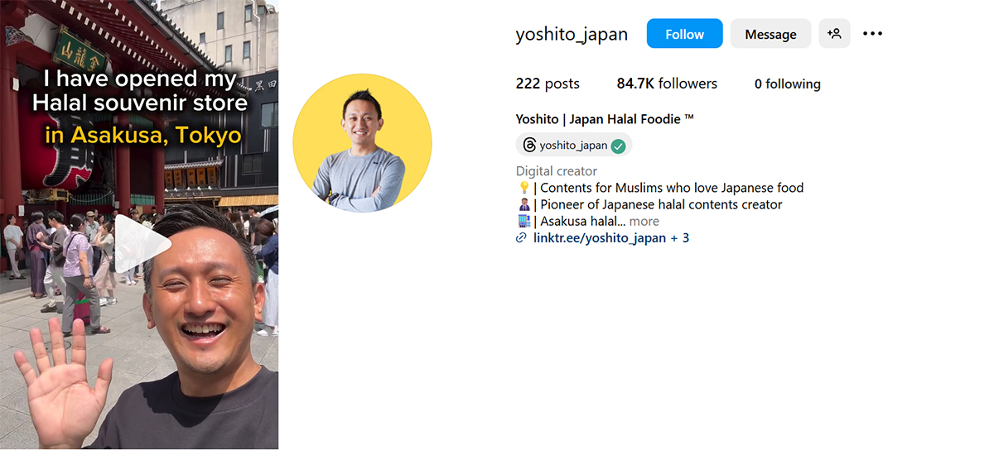Open the linktr.ee/yoshito_japan link
This screenshot has height=450, width=994.
point(600,238)
